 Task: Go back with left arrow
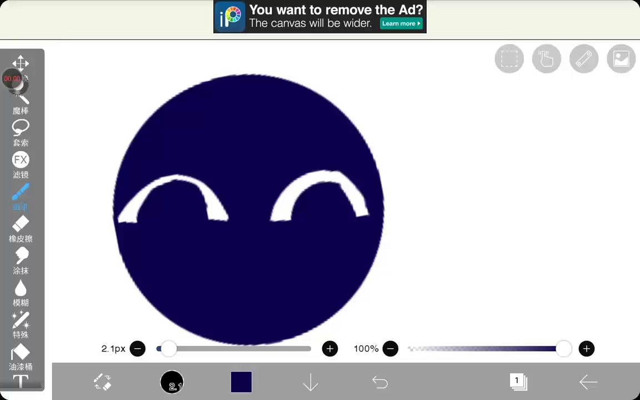tap(588, 382)
